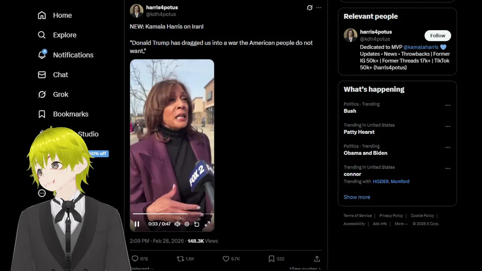Viewport: 482px width, 271px height.
Task: Open Chat using the envelope icon
Action: coord(42,75)
